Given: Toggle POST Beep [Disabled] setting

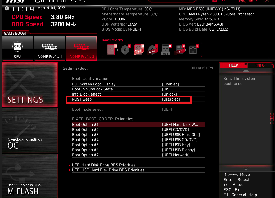Looking at the screenshot, I should (x=138, y=99).
